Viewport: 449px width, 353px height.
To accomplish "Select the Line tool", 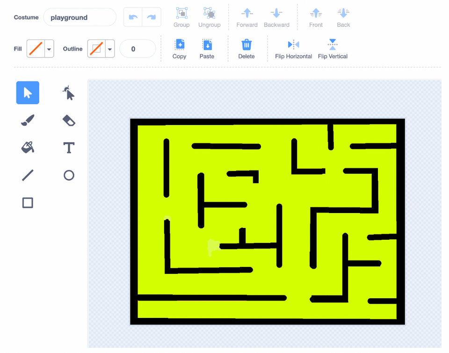I will [27, 175].
